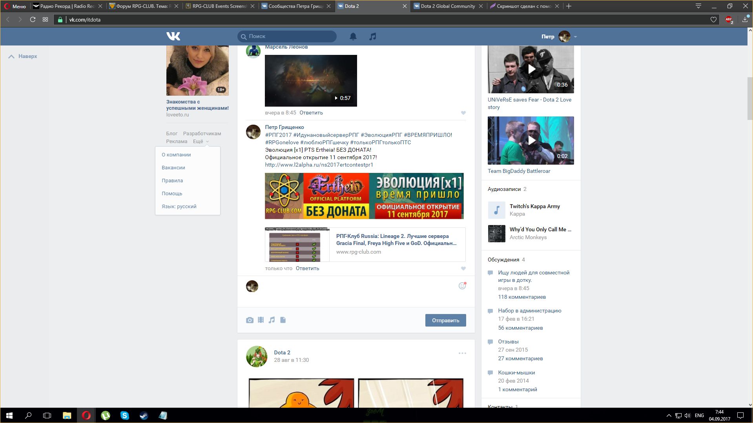Click the Отправить button

tap(445, 320)
